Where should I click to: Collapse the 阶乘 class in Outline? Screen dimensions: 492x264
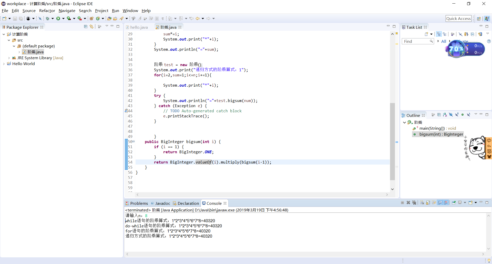click(404, 123)
